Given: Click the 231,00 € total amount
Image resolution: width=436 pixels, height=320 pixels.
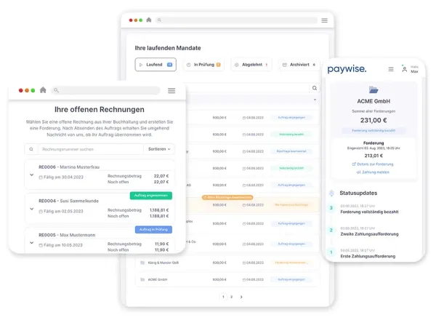Looking at the screenshot, I should click(374, 120).
